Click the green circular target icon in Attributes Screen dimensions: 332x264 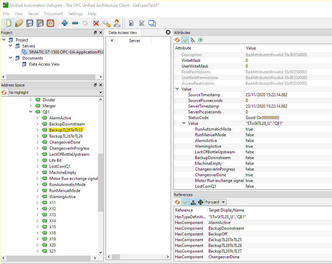click(x=200, y=40)
